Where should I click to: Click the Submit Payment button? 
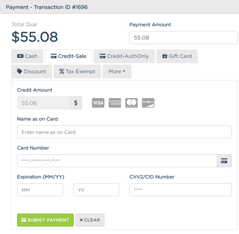tap(45, 220)
